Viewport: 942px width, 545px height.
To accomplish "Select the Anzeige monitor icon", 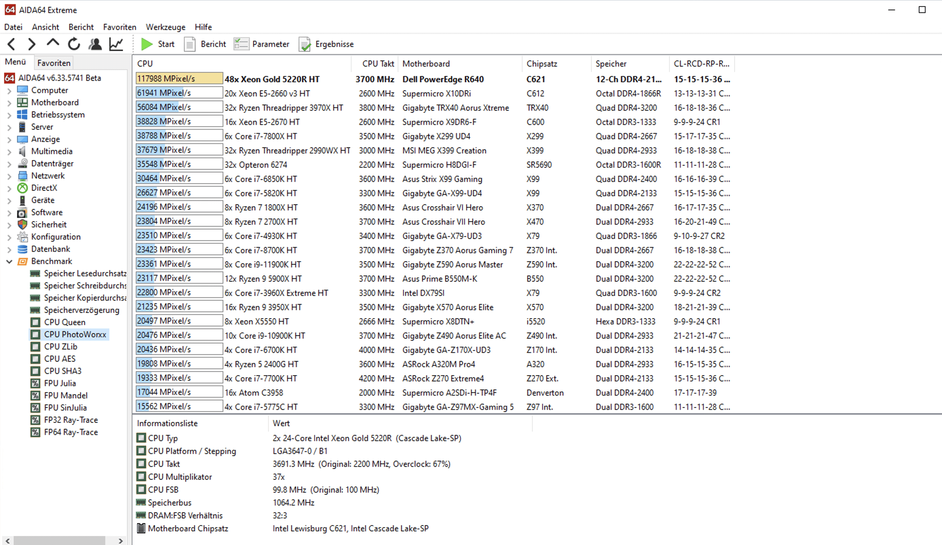I will [x=22, y=139].
